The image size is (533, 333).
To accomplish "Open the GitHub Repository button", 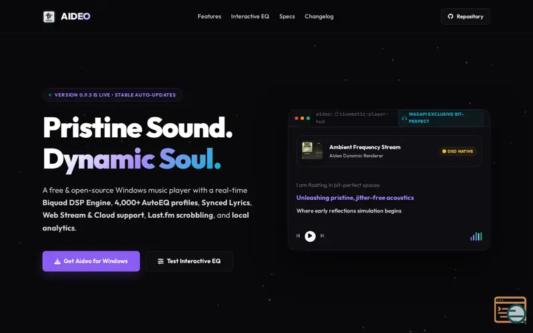I will tap(465, 16).
